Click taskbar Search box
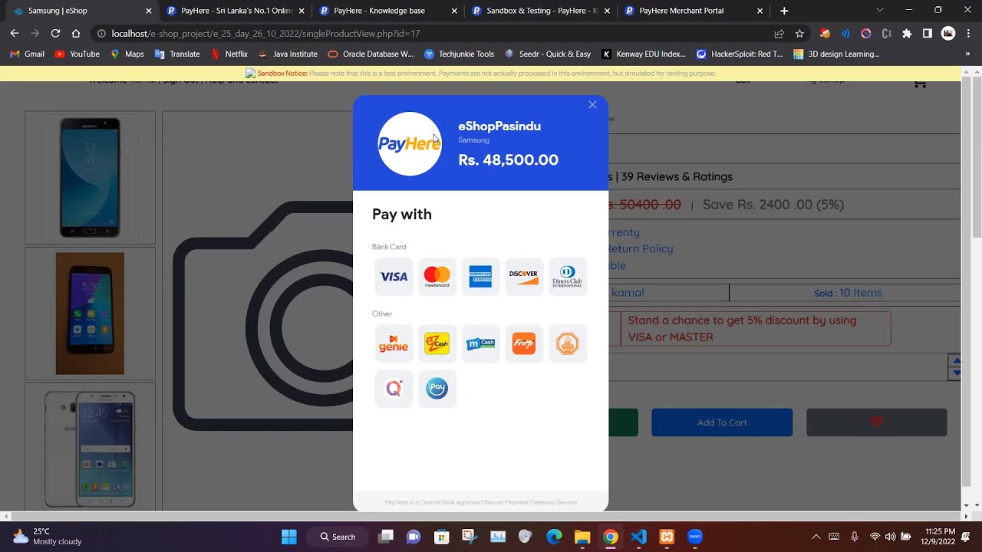 coord(338,537)
